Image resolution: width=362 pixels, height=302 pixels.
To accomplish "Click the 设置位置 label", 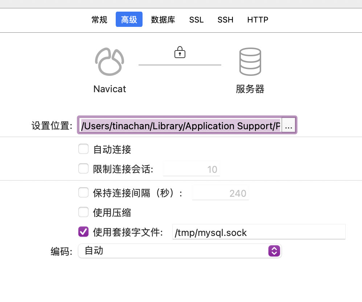I will pyautogui.click(x=52, y=126).
